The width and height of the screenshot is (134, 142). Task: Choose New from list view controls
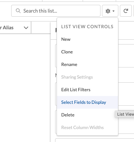87,39
